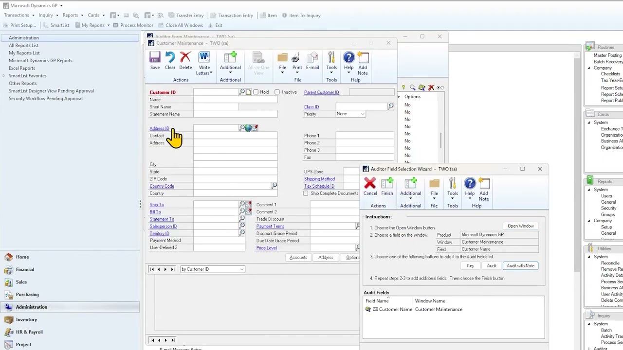Click the Address button

click(x=326, y=258)
